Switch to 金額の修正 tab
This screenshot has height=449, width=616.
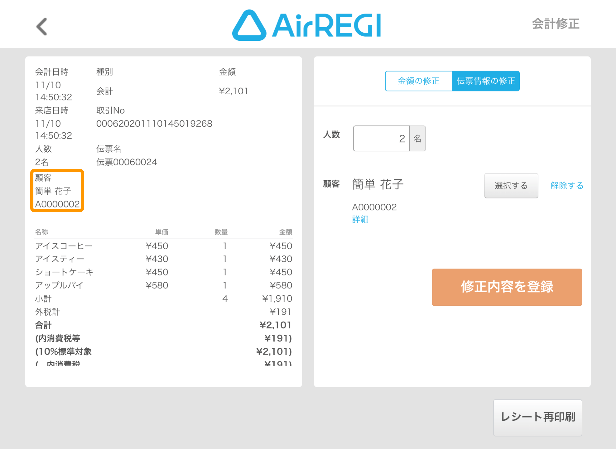pos(418,81)
